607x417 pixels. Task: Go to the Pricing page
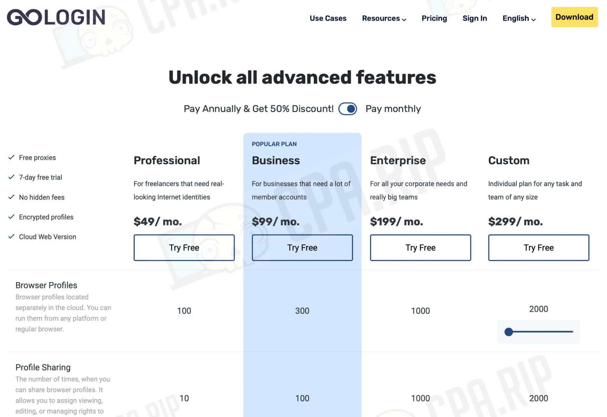(x=434, y=19)
